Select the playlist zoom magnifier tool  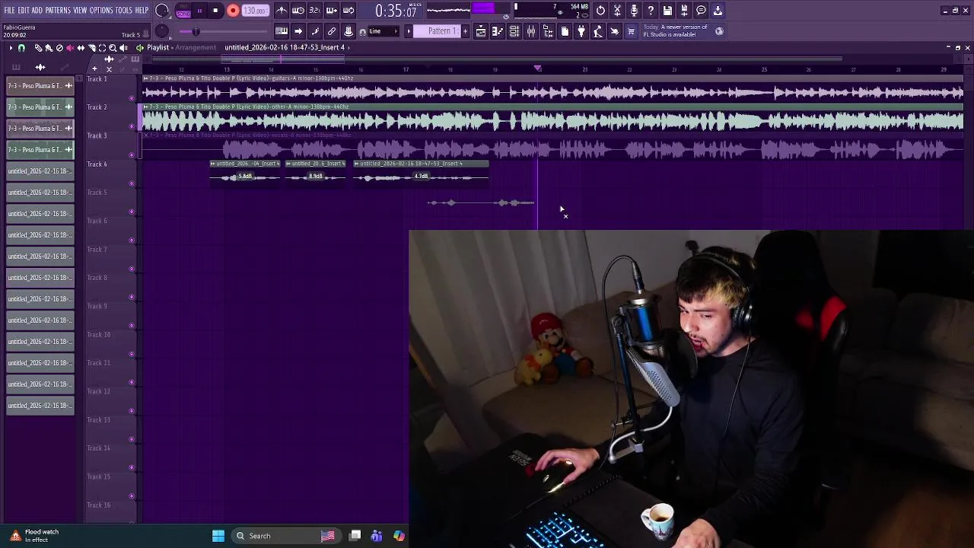click(x=113, y=48)
